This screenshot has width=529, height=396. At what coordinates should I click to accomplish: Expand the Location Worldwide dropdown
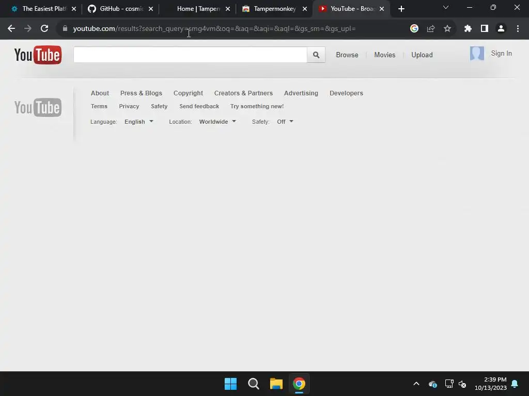pos(217,122)
